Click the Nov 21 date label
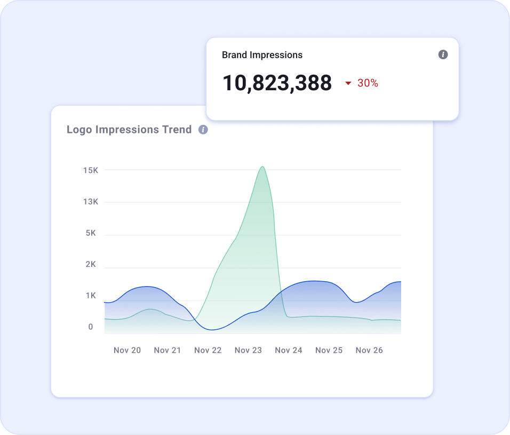 168,350
